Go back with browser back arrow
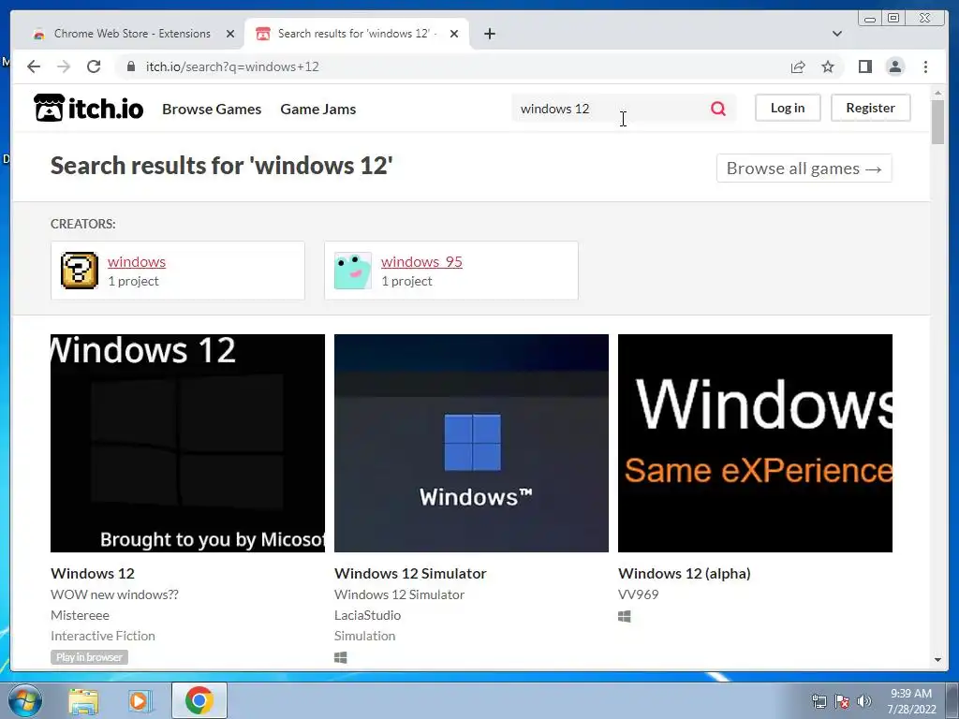The width and height of the screenshot is (959, 719). point(34,66)
